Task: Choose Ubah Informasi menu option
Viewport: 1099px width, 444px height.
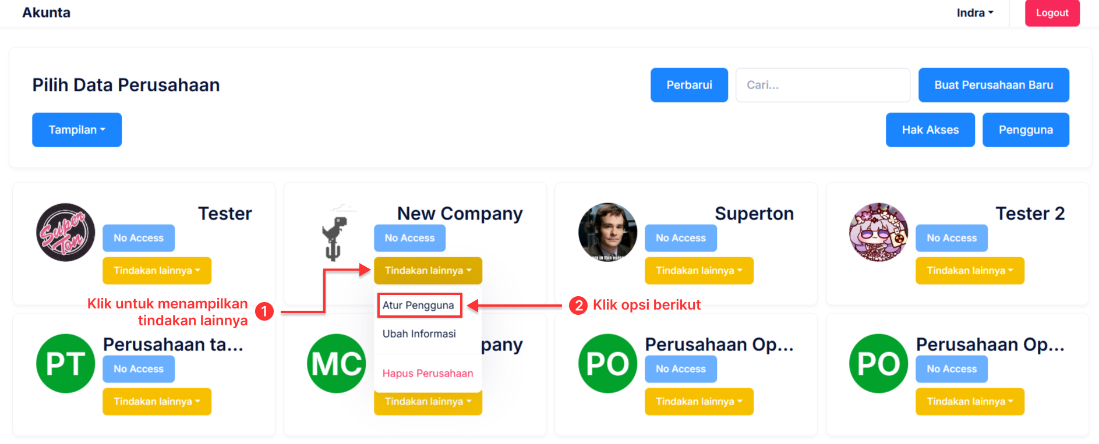Action: click(x=419, y=334)
